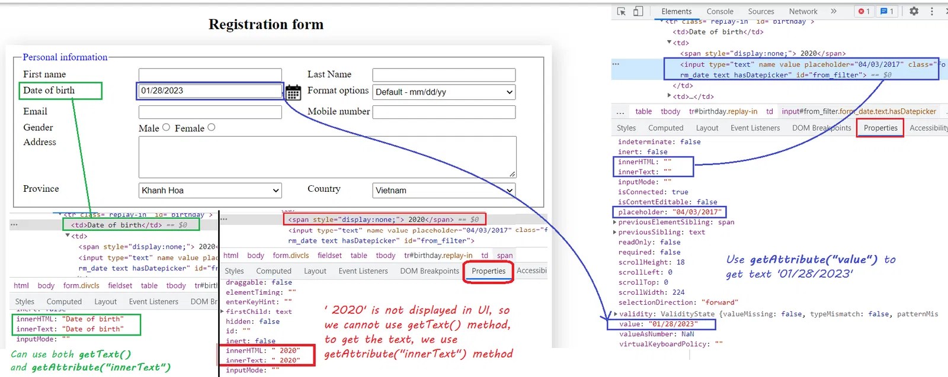The width and height of the screenshot is (948, 377).
Task: Select the innerText: "Date of birth" property row
Action: pyautogui.click(x=70, y=329)
